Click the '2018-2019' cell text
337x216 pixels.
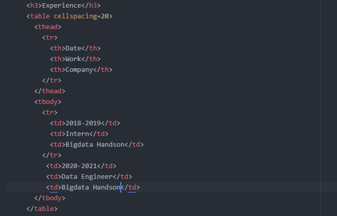(83, 123)
